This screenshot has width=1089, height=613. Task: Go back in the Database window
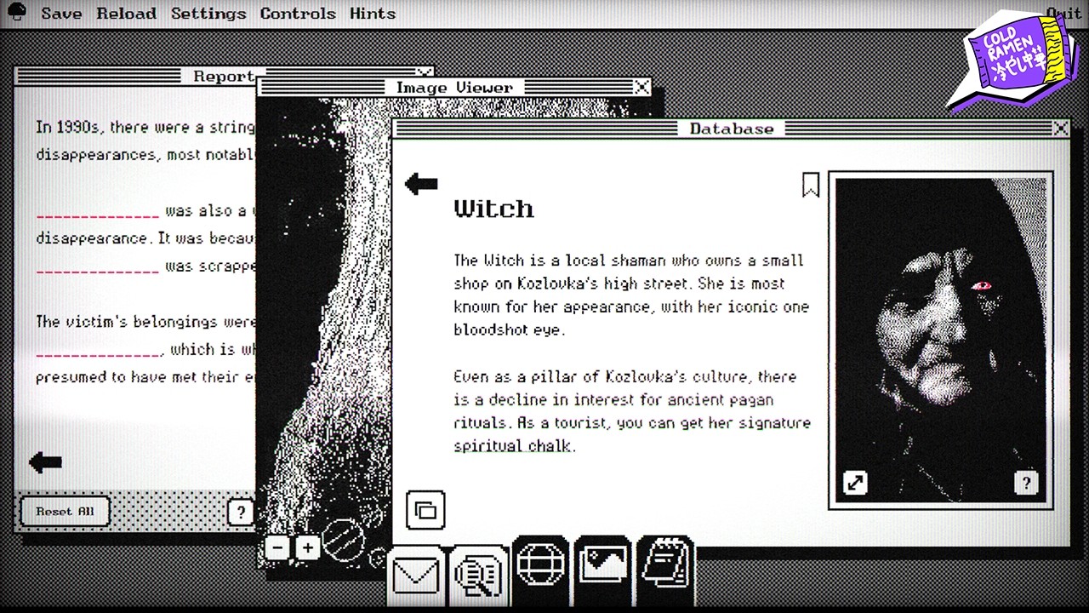[x=420, y=183]
